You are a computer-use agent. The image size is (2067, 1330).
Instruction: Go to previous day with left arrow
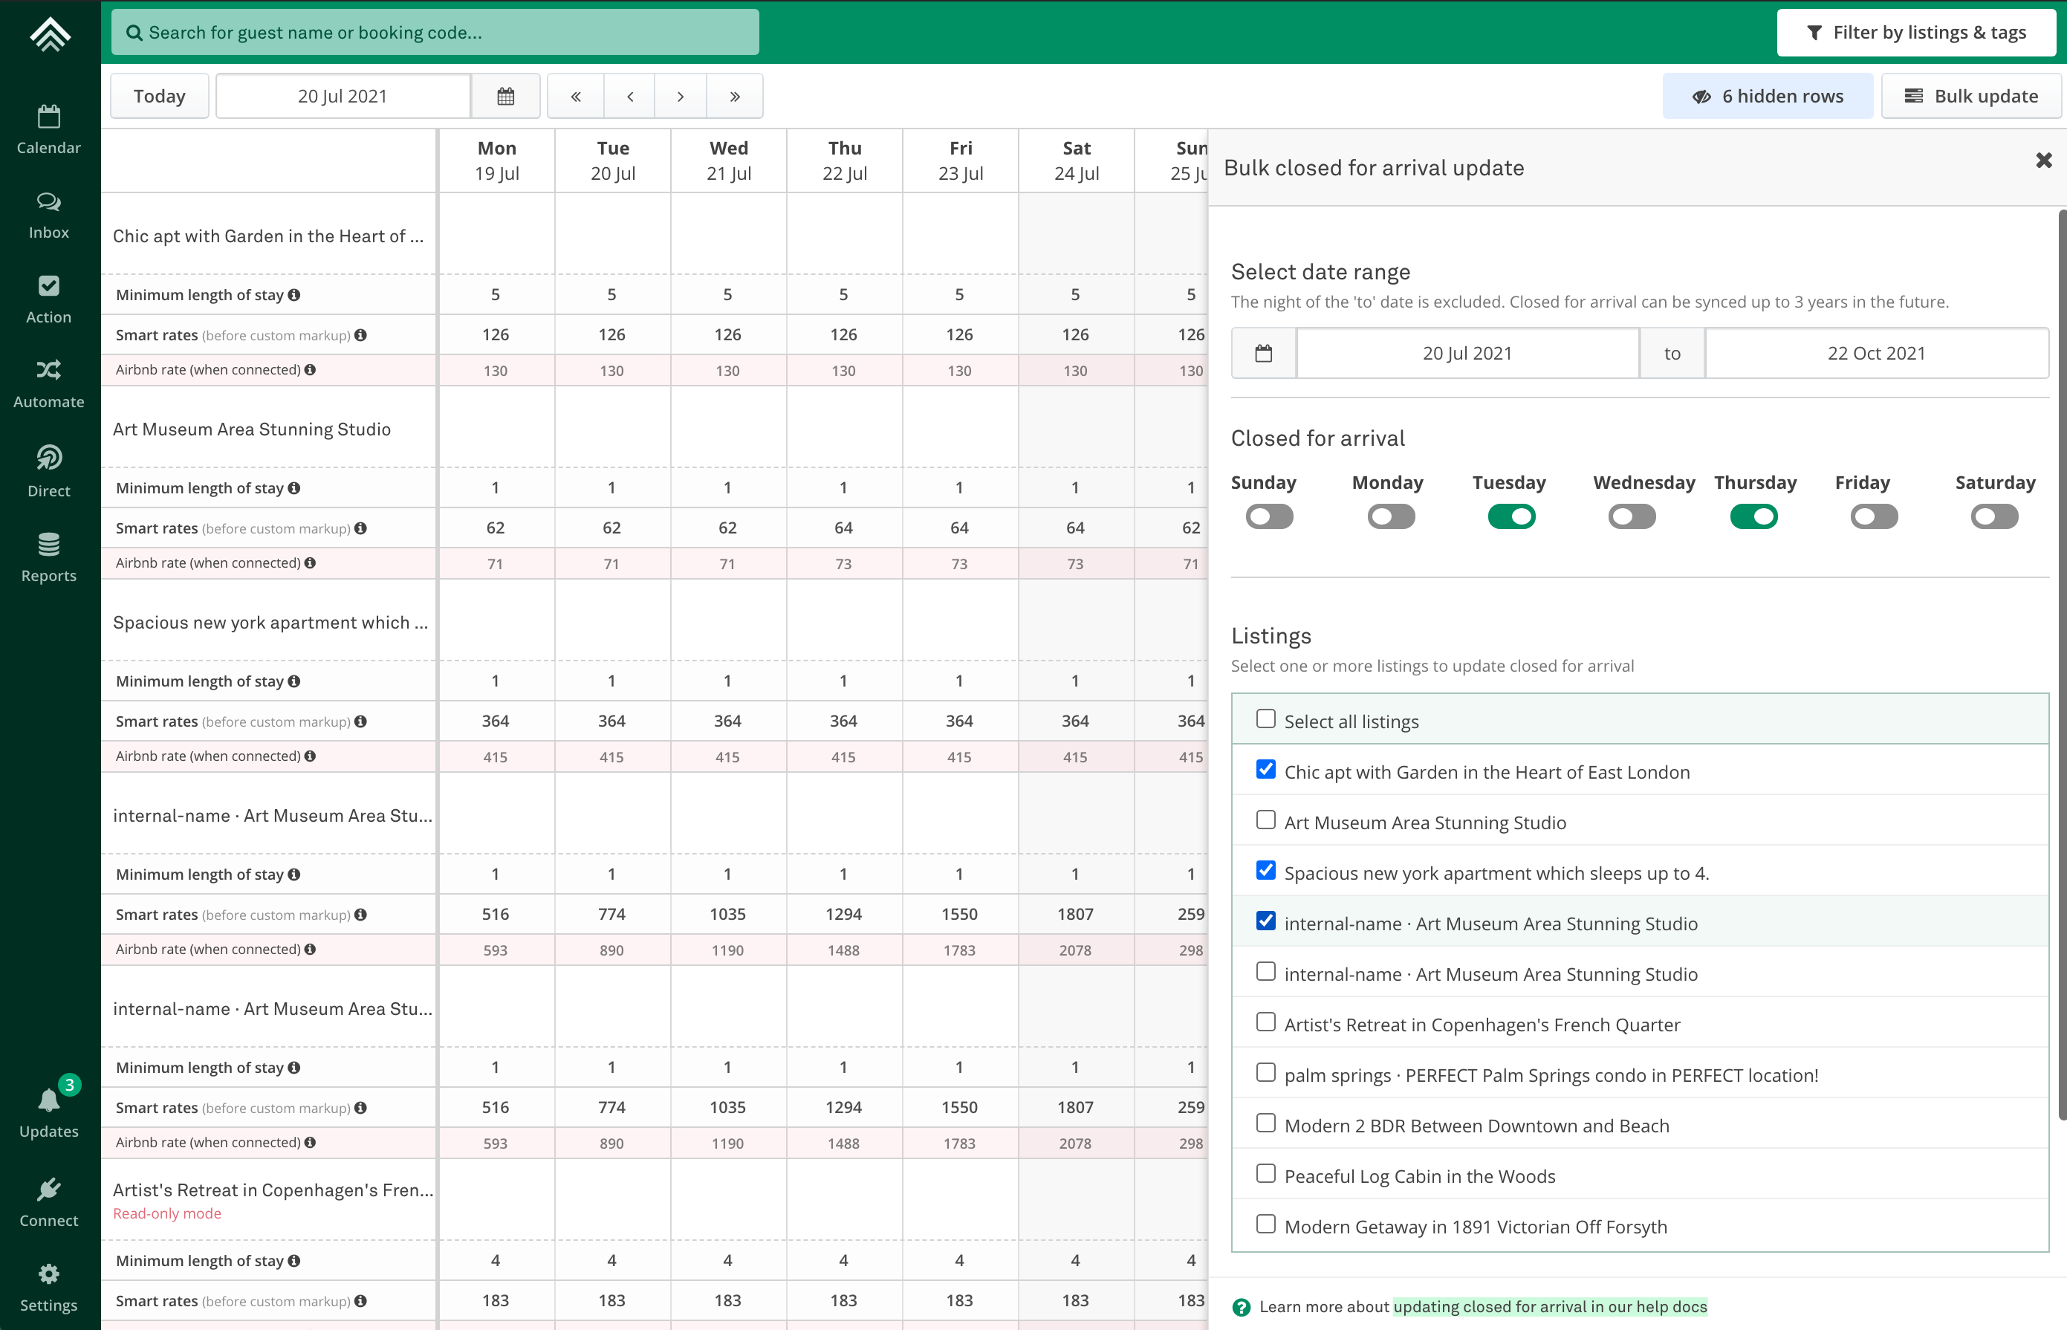coord(629,96)
